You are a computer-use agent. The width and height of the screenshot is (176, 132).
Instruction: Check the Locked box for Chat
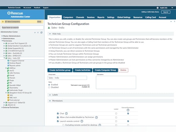(x=116, y=114)
